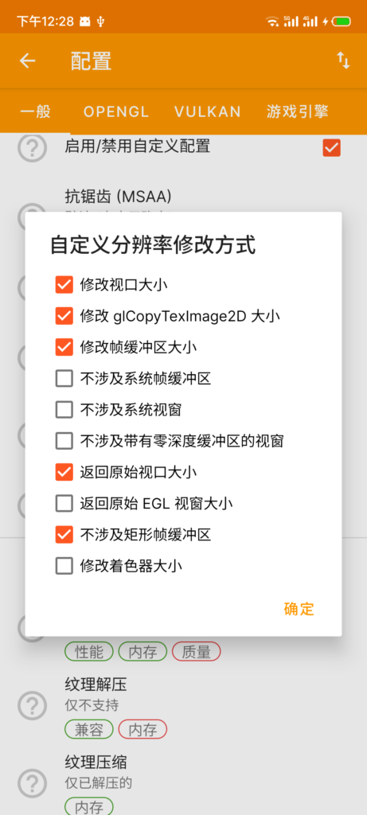This screenshot has height=815, width=367.
Task: Open help icon beside 纹理解压
Action: pyautogui.click(x=32, y=705)
